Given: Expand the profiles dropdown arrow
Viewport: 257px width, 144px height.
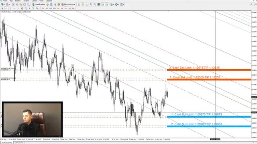Looking at the screenshot, I should (9, 4).
